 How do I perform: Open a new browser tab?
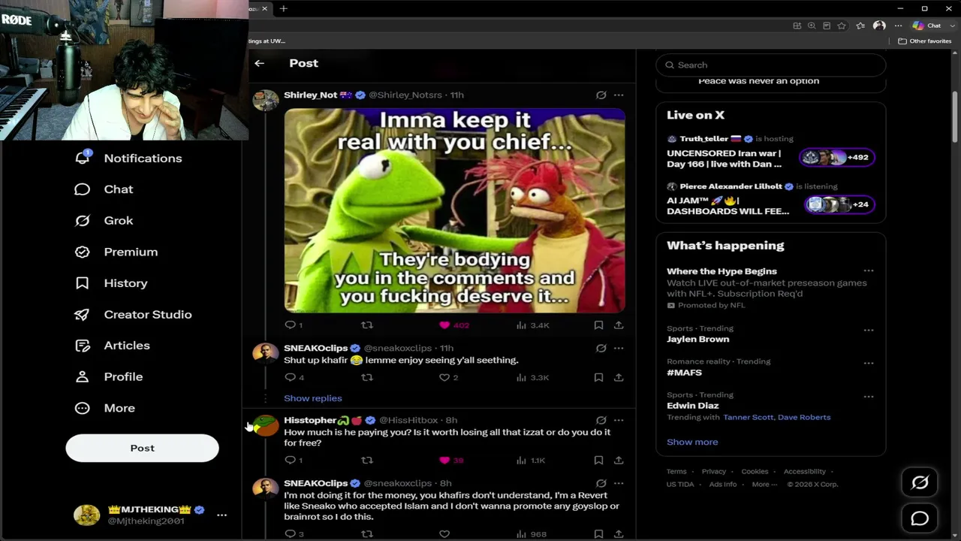[x=283, y=8]
